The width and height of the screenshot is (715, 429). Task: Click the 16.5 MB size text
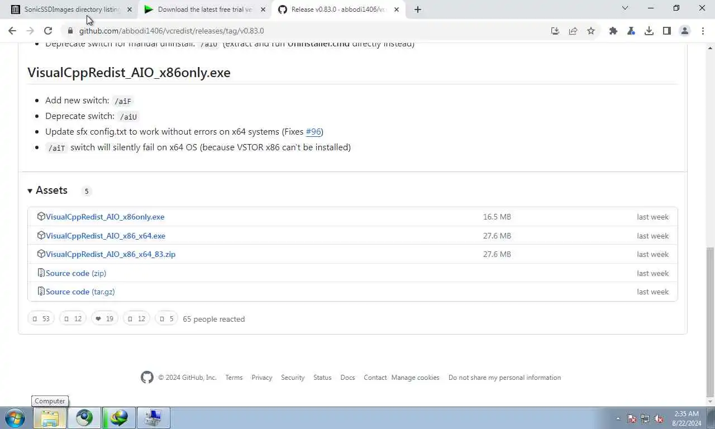click(x=497, y=217)
